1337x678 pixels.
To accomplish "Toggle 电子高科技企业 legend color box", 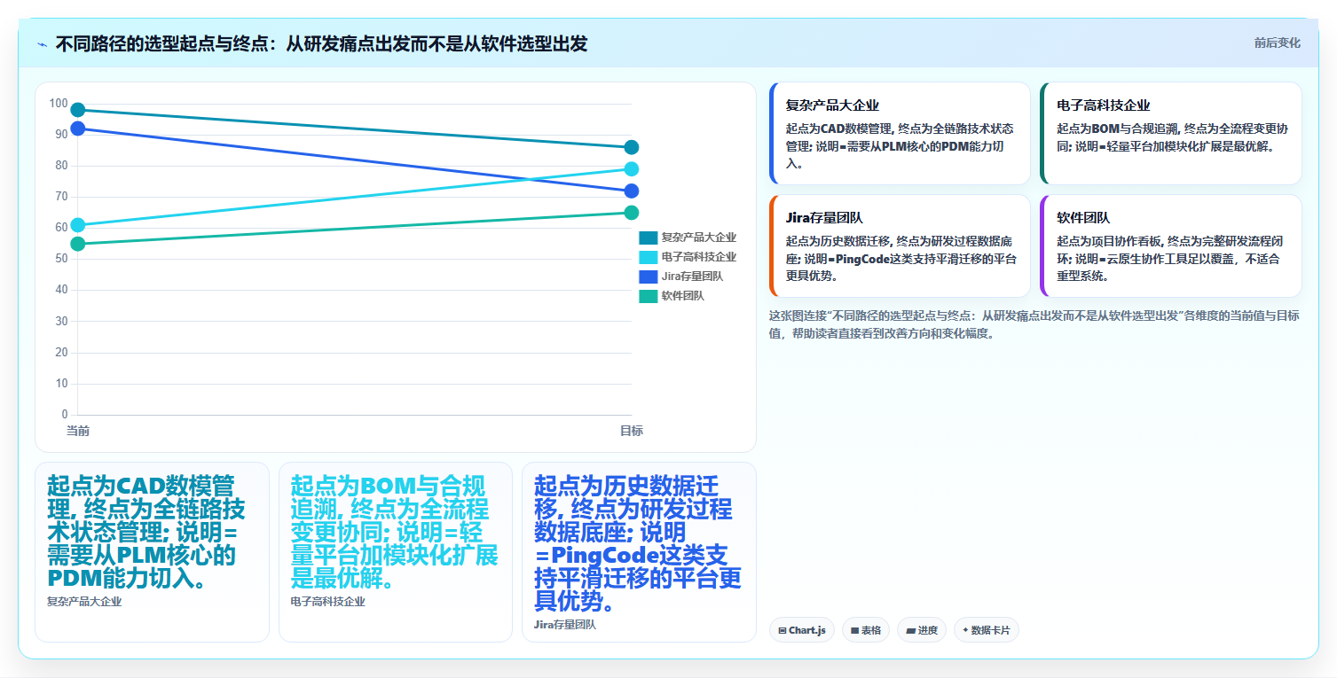I will pyautogui.click(x=648, y=257).
